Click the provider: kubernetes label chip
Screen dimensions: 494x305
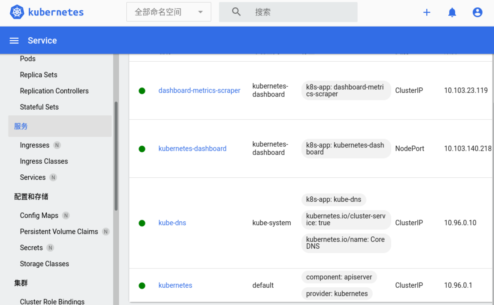337,294
